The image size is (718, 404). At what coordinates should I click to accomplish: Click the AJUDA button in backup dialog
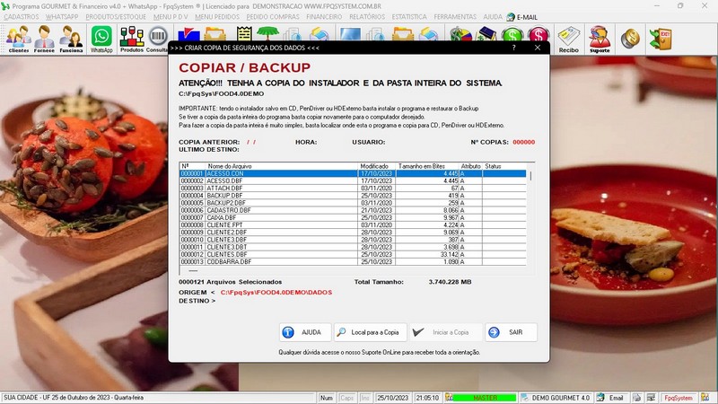point(305,332)
